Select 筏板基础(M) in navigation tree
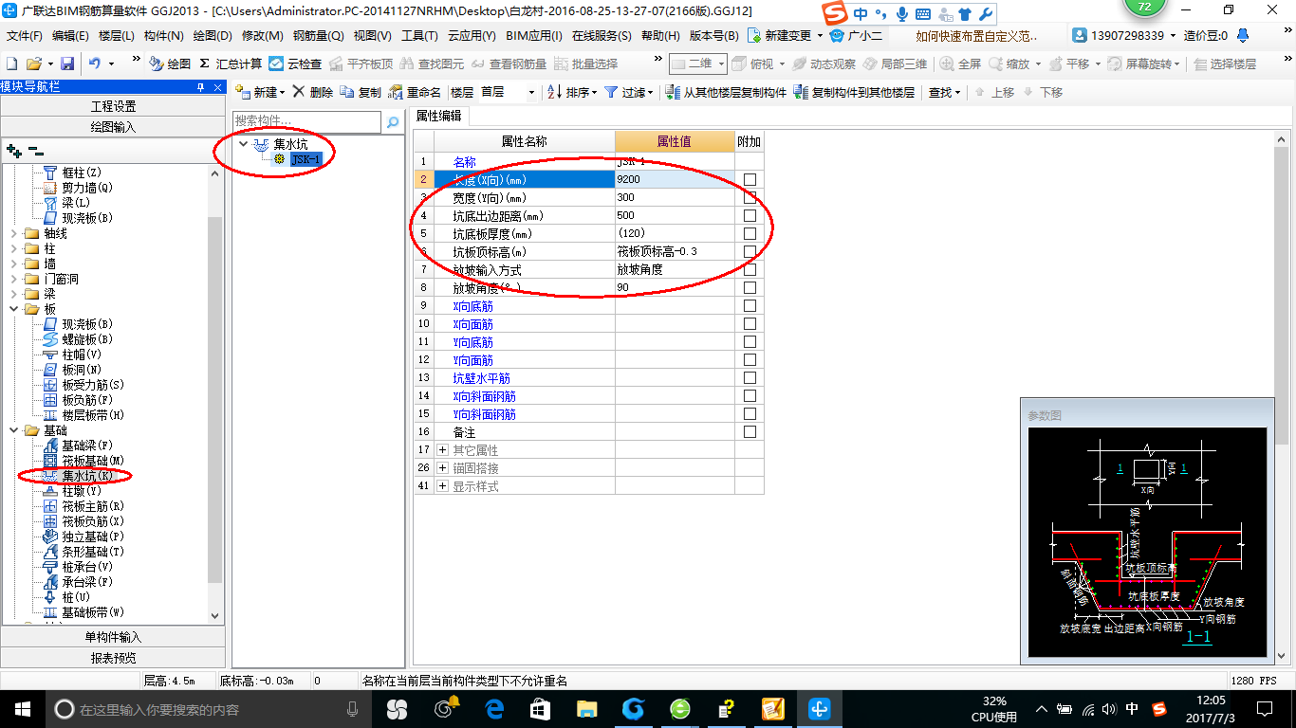The width and height of the screenshot is (1296, 728). [93, 461]
